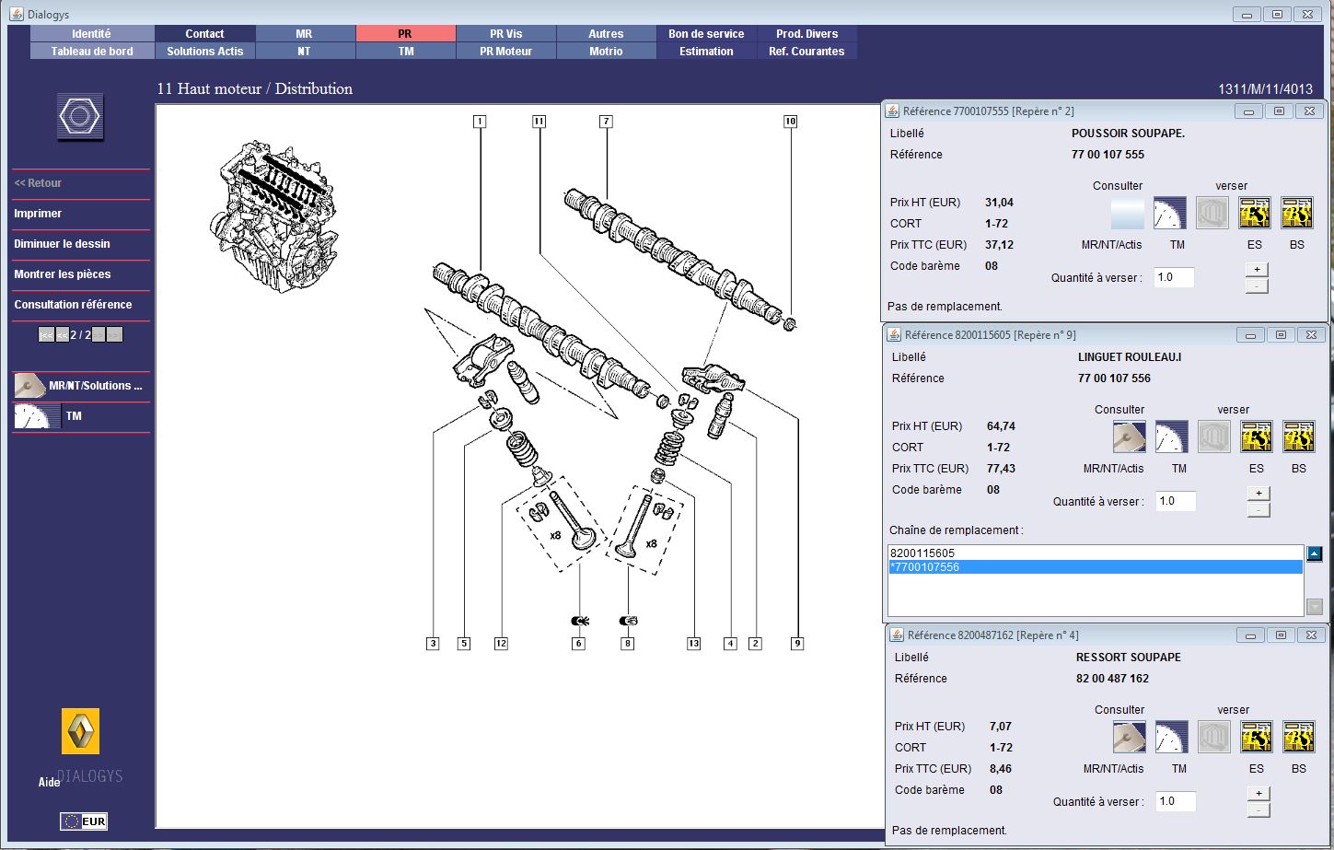Screen dimensions: 1334x850
Task: Click ES icon in POUSSOIR SOUPAPE window
Action: point(1255,213)
